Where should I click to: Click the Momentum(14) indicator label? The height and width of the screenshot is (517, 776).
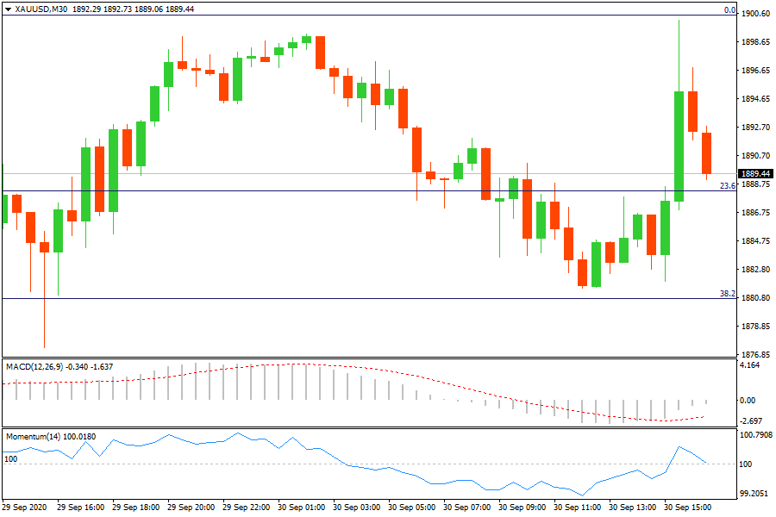30,437
